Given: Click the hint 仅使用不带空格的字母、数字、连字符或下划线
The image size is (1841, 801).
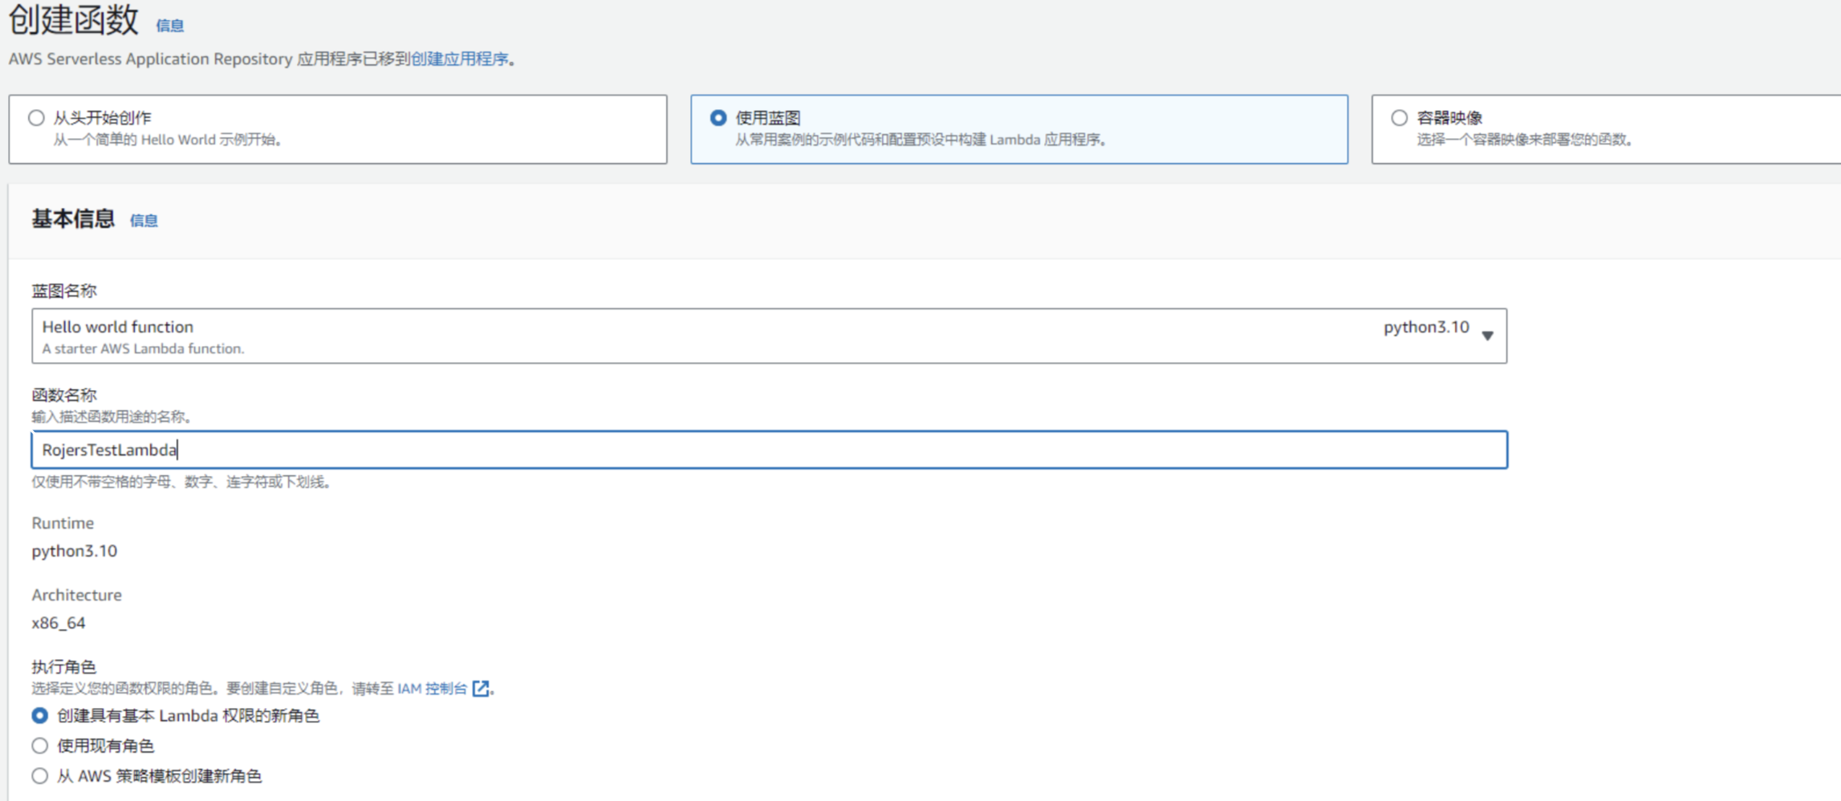Looking at the screenshot, I should pos(182,482).
